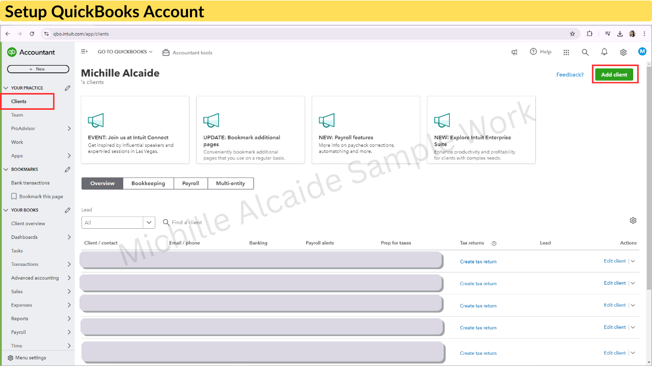Viewport: 652px width, 366px height.
Task: Expand the Transactions submenu
Action: (69, 264)
